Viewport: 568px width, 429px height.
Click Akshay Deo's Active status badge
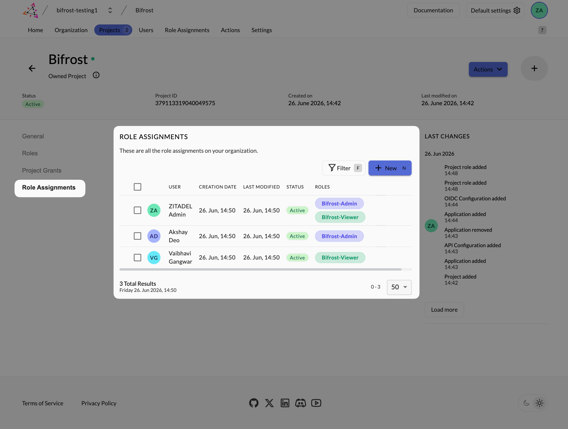tap(297, 236)
